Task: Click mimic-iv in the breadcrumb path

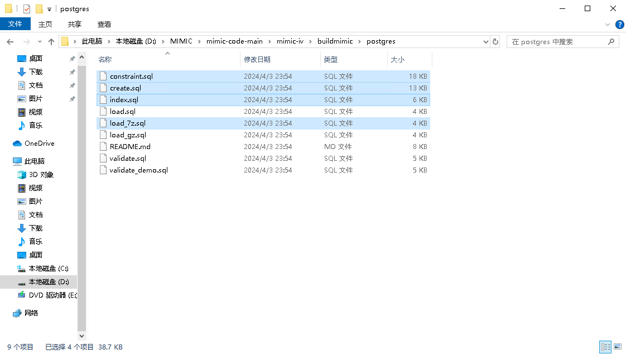Action: pos(290,41)
